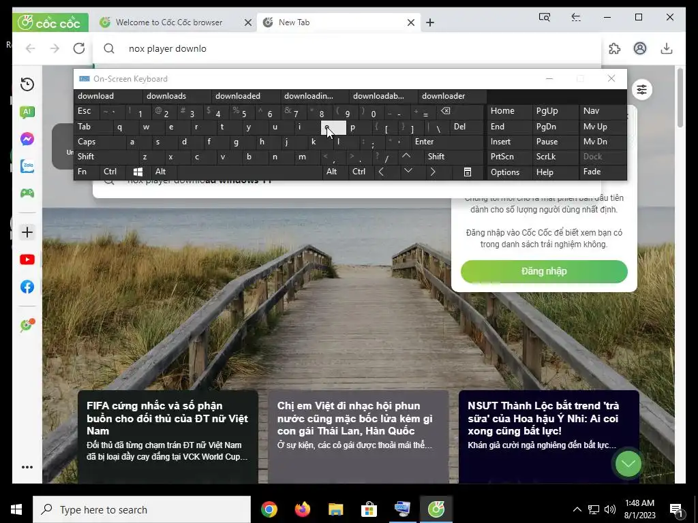Click the taskbar 'Type here to search' box
Screen dimensions: 698x523
[142, 509]
